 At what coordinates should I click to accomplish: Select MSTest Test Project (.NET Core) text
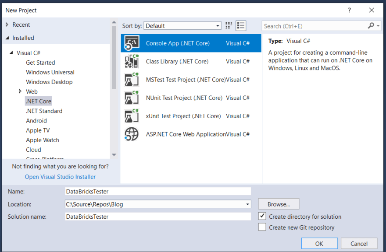point(186,80)
